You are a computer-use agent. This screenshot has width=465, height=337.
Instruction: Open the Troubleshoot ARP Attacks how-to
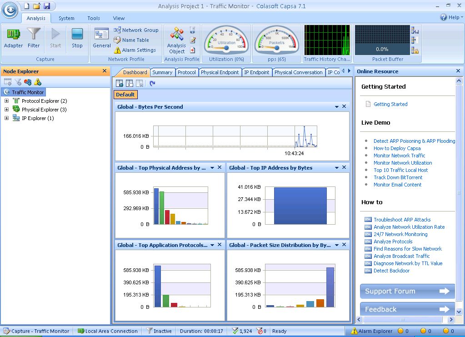(x=402, y=220)
